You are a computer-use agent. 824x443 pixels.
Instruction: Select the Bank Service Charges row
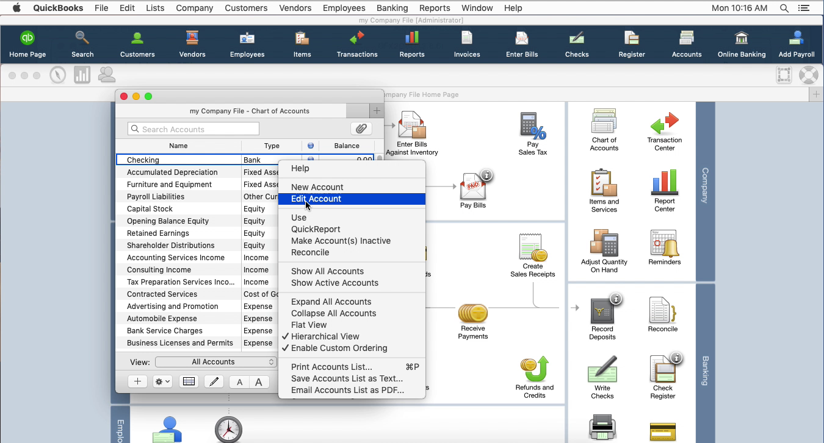197,331
